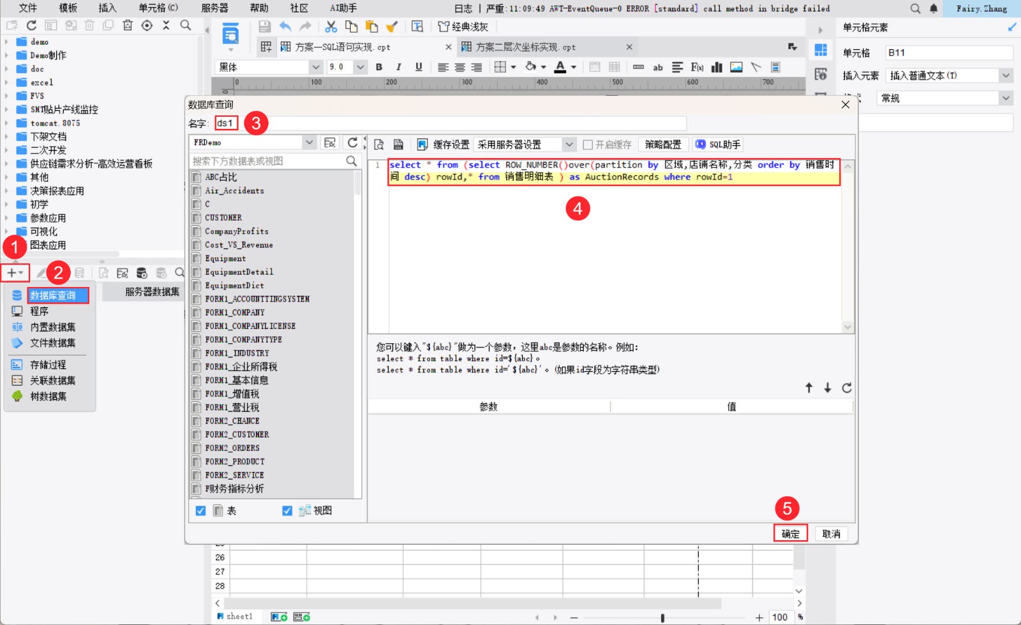
Task: Select 数据库查询 from the dataset menu
Action: pyautogui.click(x=52, y=295)
